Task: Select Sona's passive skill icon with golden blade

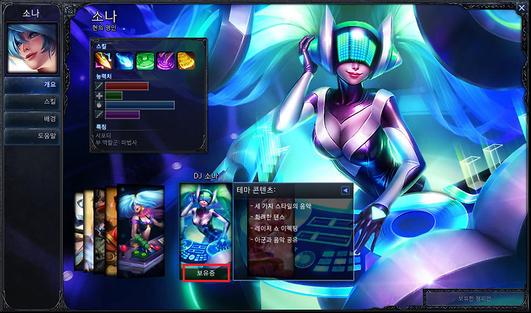Action: pyautogui.click(x=104, y=61)
